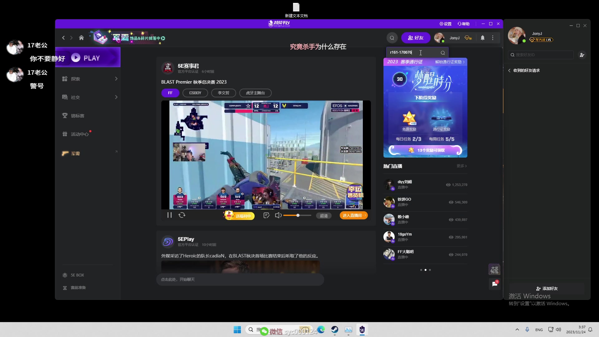This screenshot has height=337, width=599.
Task: Open 解锁通行证奖励 link
Action: (x=450, y=62)
